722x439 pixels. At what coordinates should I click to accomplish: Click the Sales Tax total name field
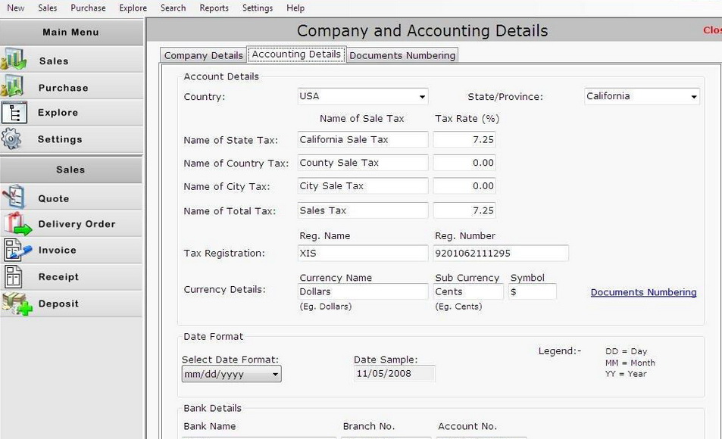pos(363,210)
